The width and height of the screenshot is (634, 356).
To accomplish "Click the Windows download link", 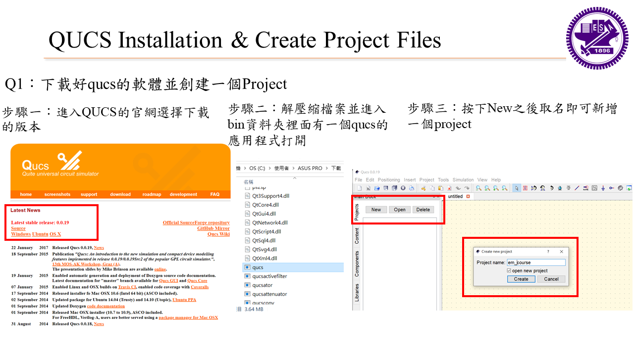I will pos(21,234).
